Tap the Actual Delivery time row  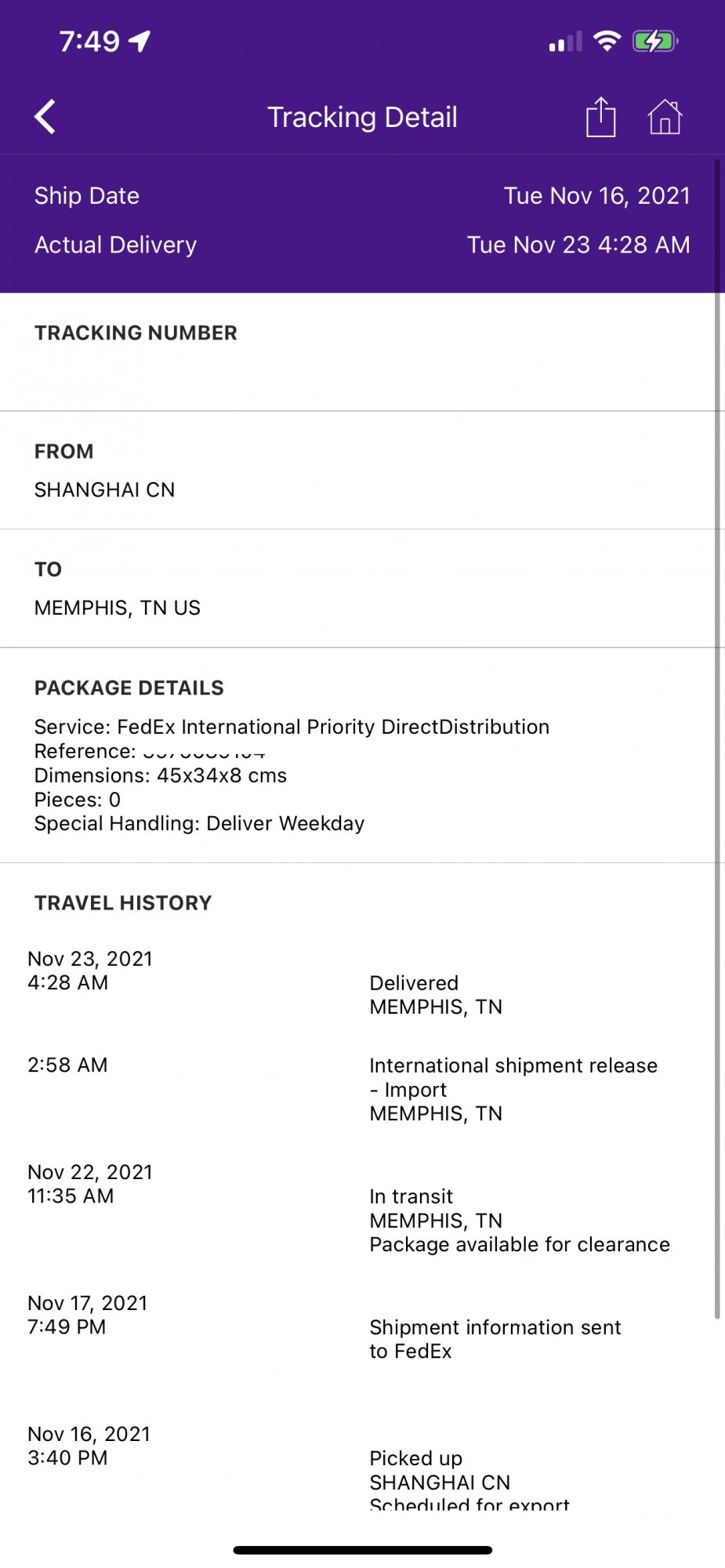point(361,245)
